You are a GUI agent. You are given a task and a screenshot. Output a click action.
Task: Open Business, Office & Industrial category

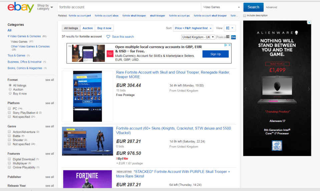coord(24,62)
